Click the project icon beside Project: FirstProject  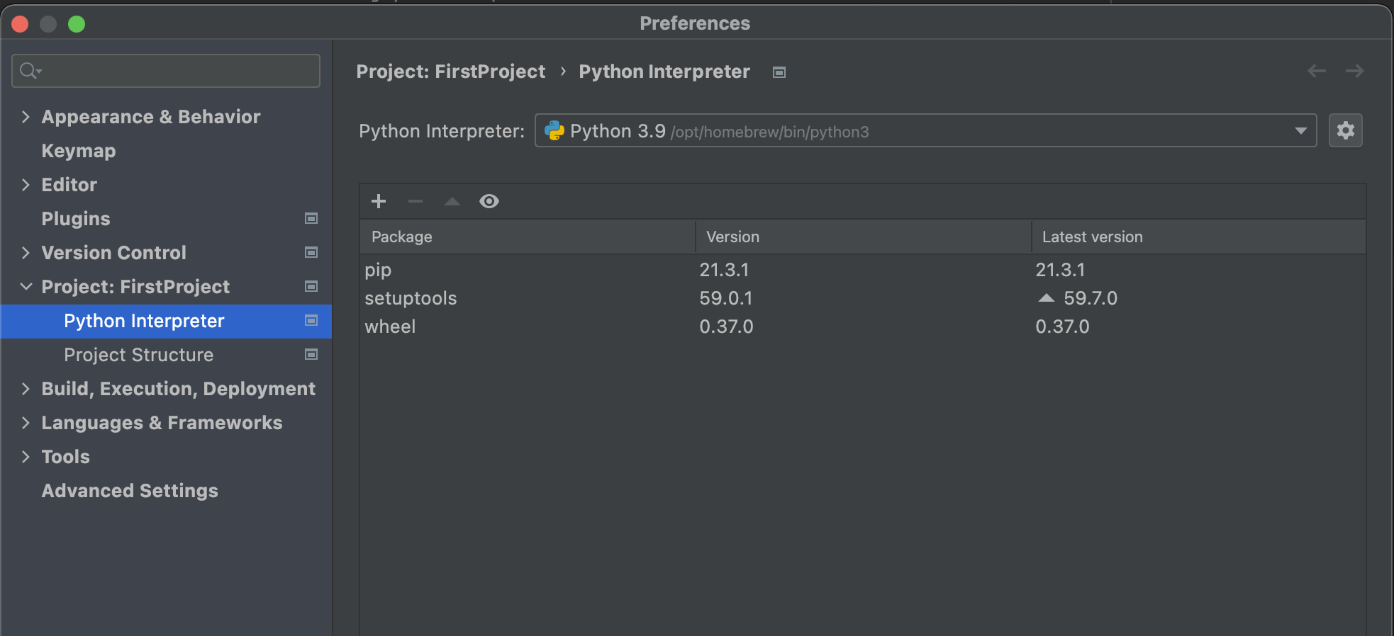point(311,287)
